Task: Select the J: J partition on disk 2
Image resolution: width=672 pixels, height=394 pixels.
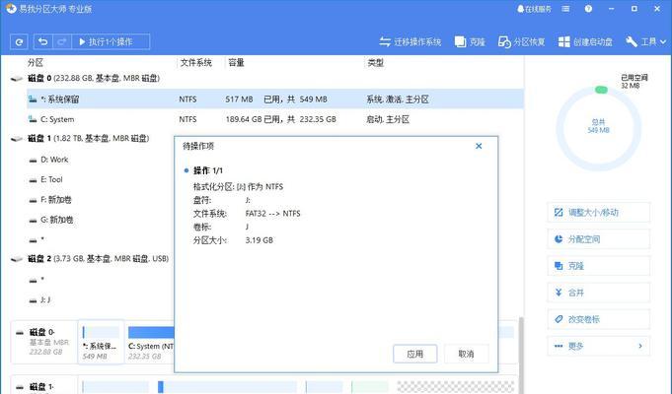Action: pyautogui.click(x=45, y=299)
